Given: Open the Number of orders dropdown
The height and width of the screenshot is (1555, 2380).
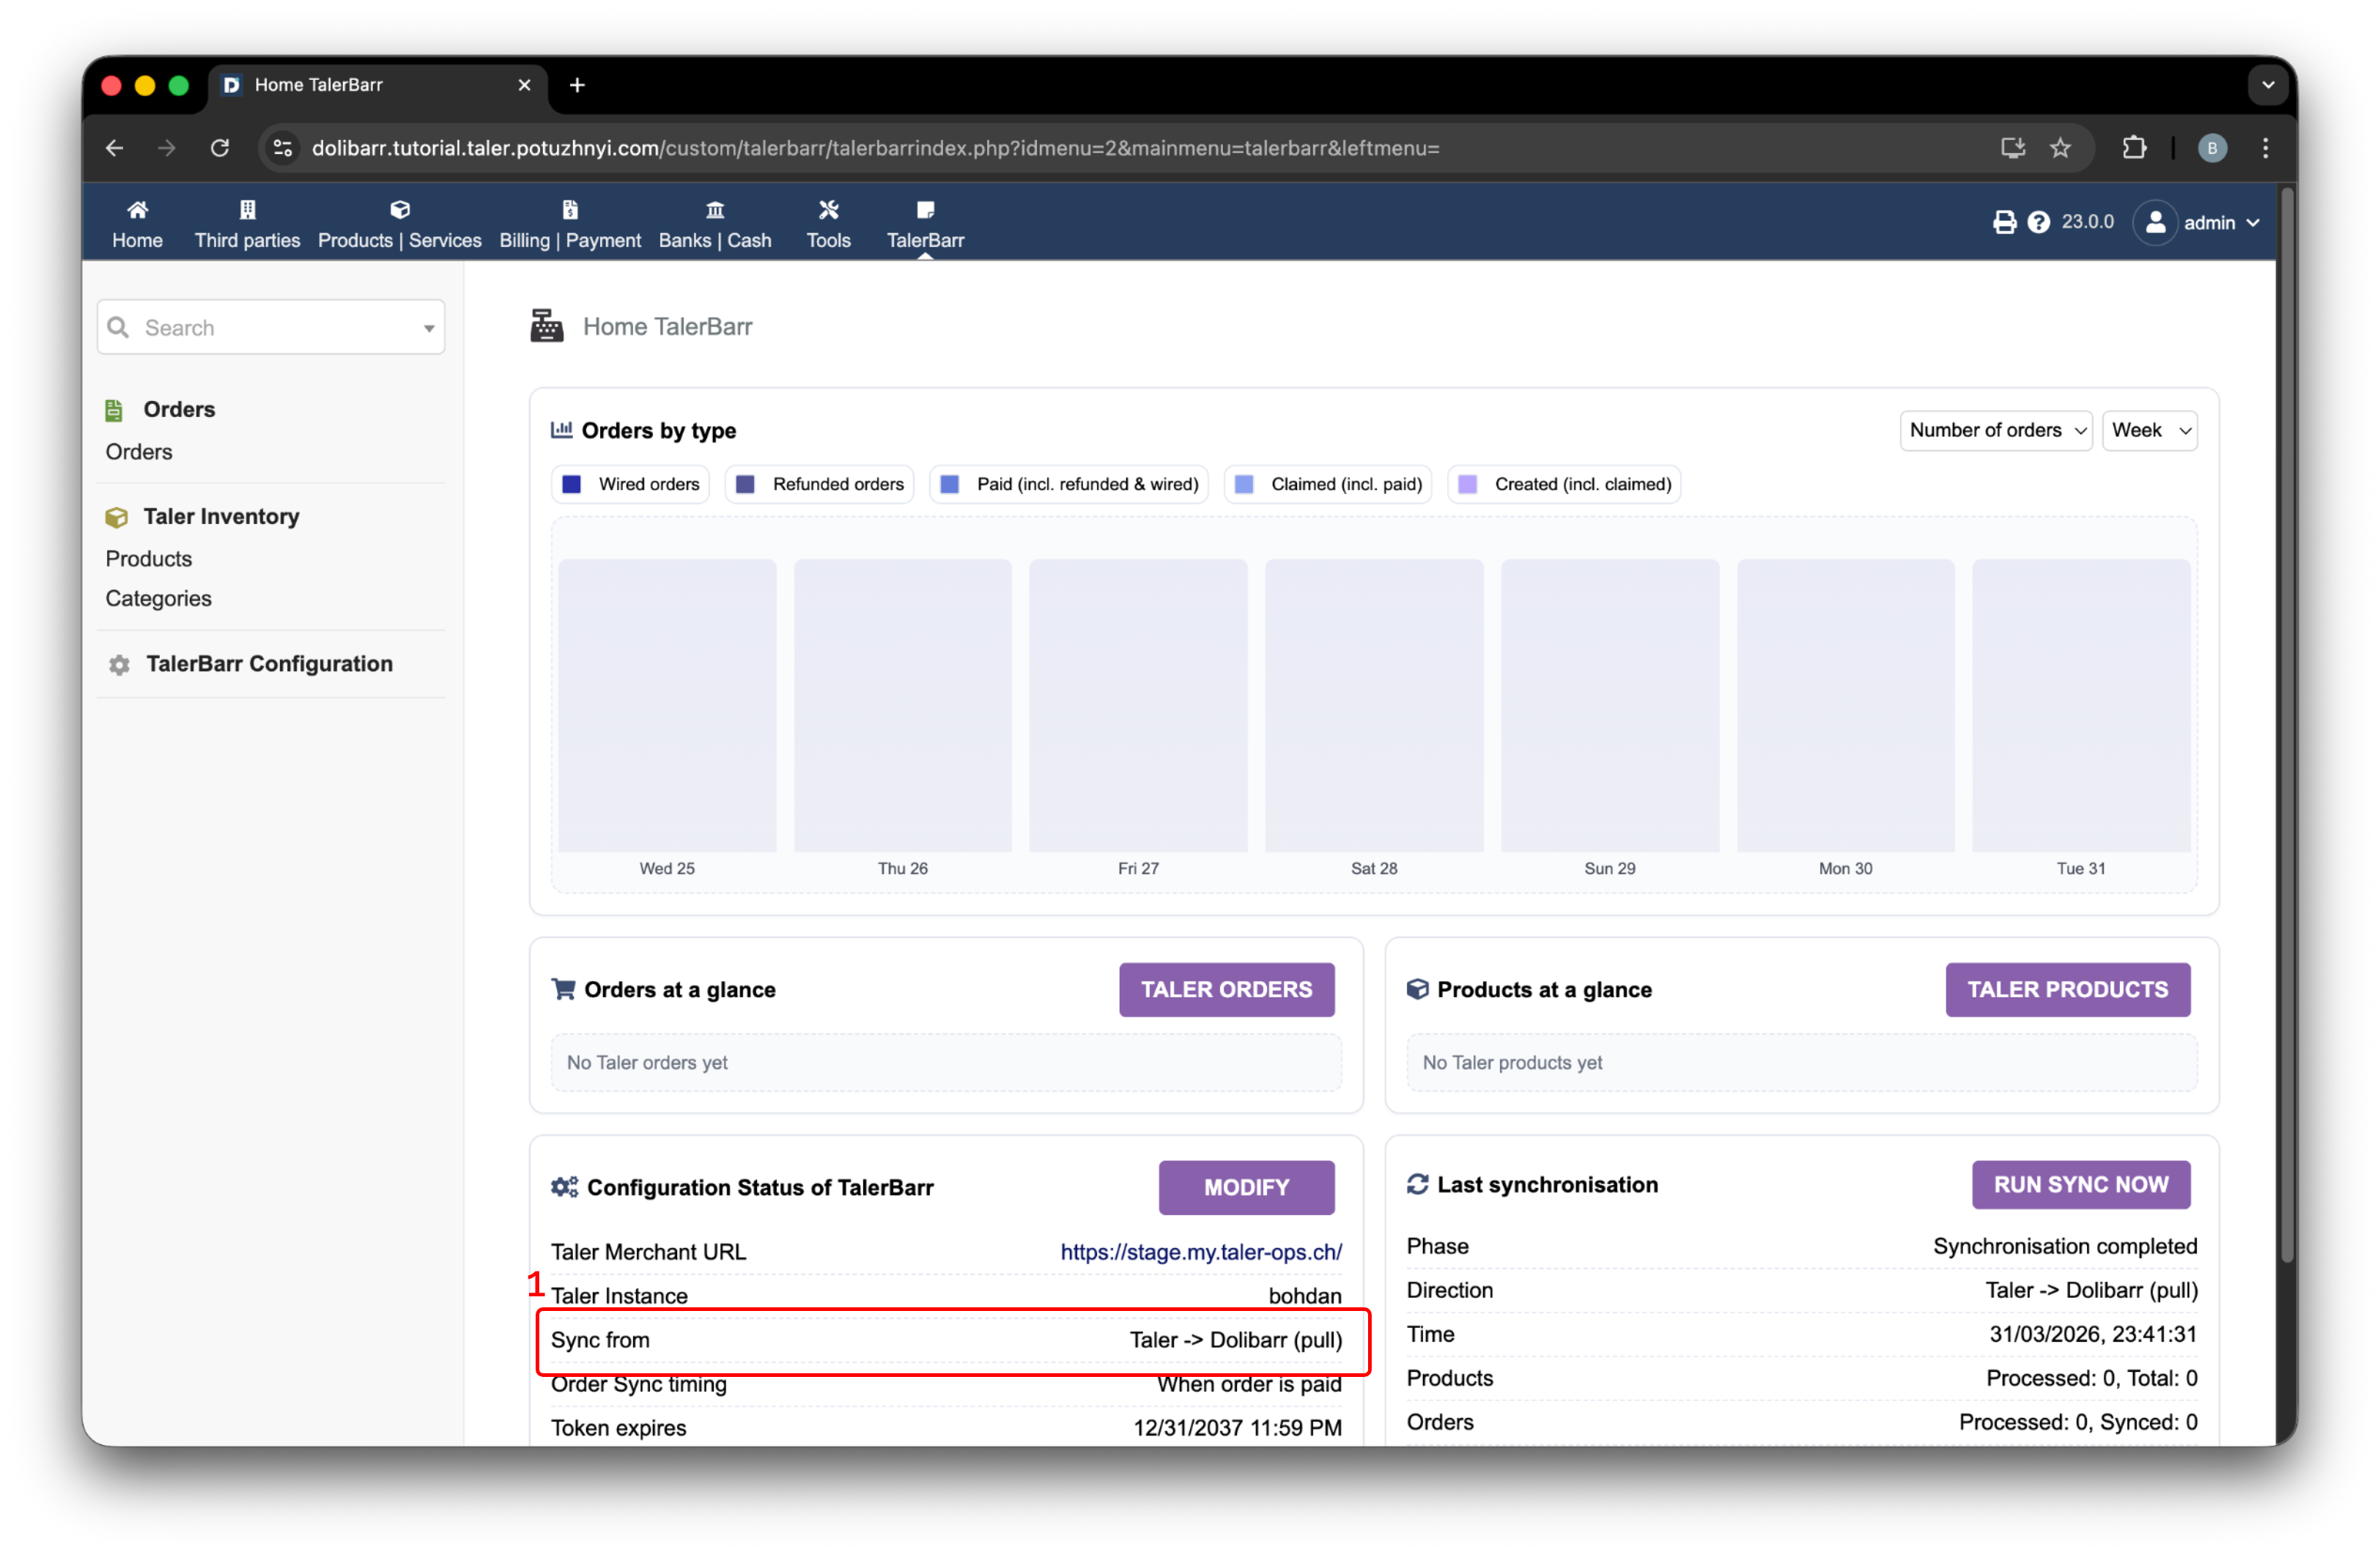Looking at the screenshot, I should tap(1995, 430).
